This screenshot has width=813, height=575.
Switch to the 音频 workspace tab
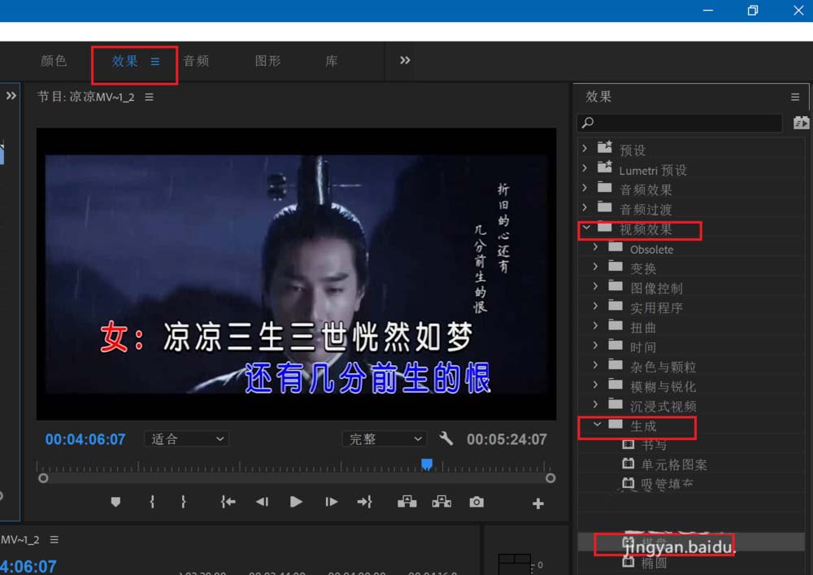pos(196,61)
